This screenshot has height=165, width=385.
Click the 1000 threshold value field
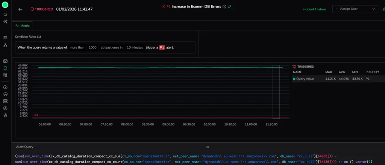pos(92,48)
